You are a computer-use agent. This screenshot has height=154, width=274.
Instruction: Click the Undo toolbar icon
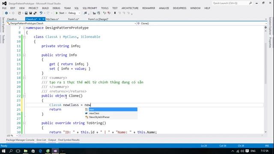[41, 13]
